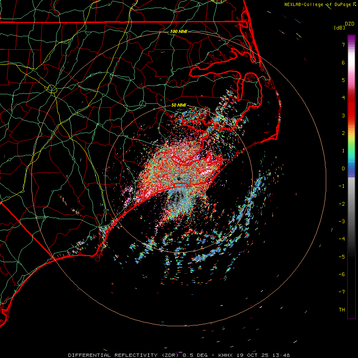Click the 100 NMI range ring label
Image resolution: width=358 pixels, height=358 pixels.
[179, 31]
